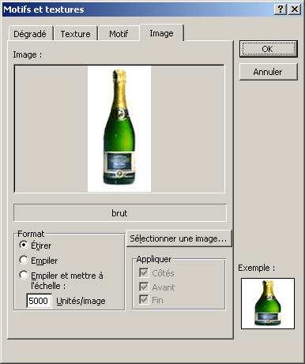The height and width of the screenshot is (364, 305).
Task: Switch to the Dégradé tab
Action: click(30, 34)
